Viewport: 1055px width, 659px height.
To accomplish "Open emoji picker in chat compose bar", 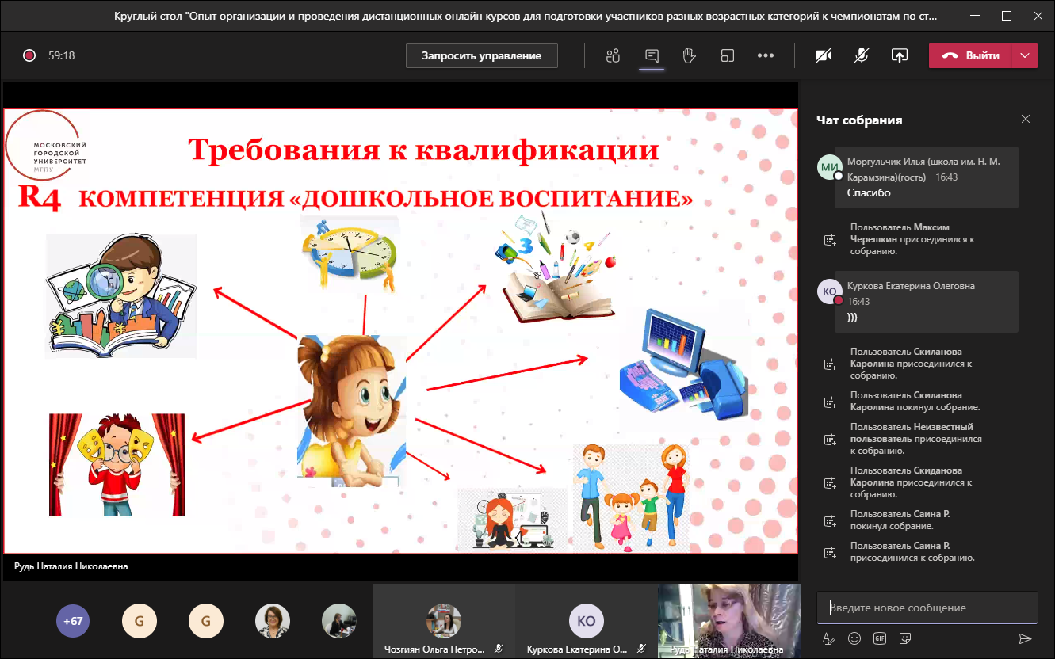I will point(854,638).
